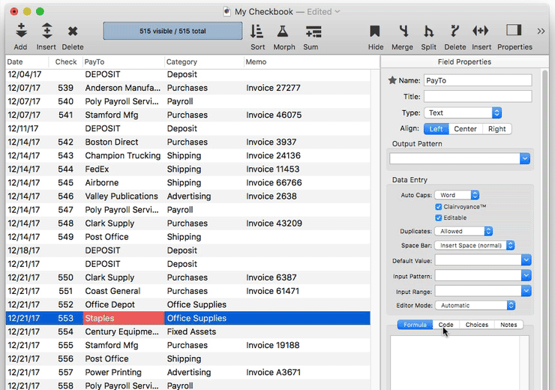Toggle the Properties panel icon
This screenshot has width=555, height=390.
click(x=514, y=30)
